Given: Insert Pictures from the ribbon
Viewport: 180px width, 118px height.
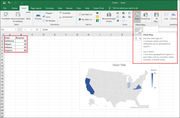Looking at the screenshot, I should (38, 17).
